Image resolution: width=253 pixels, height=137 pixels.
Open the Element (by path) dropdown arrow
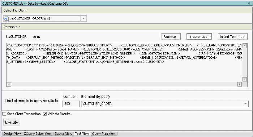click(x=245, y=104)
